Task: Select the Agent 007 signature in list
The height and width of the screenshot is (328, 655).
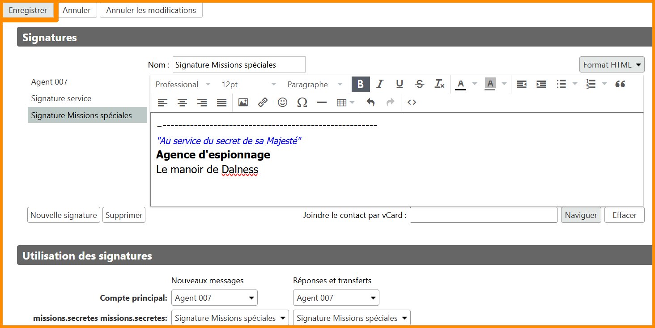Action: (x=49, y=82)
